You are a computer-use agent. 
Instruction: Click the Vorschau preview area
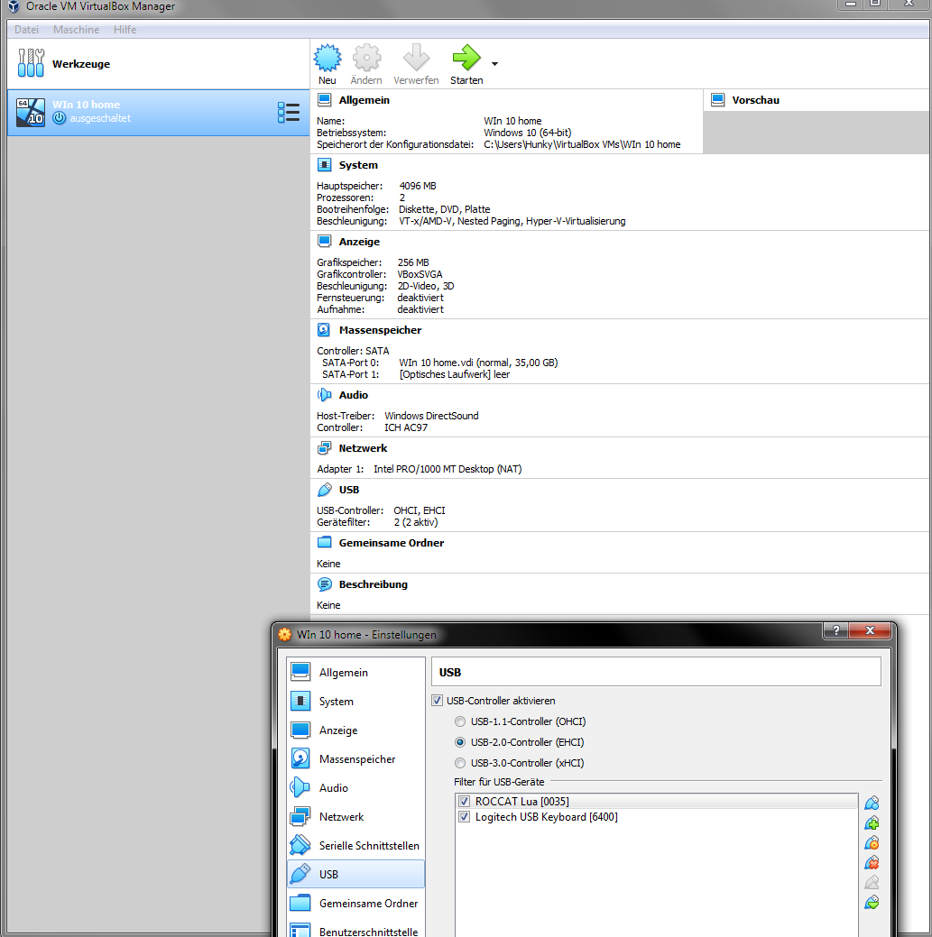tap(817, 132)
